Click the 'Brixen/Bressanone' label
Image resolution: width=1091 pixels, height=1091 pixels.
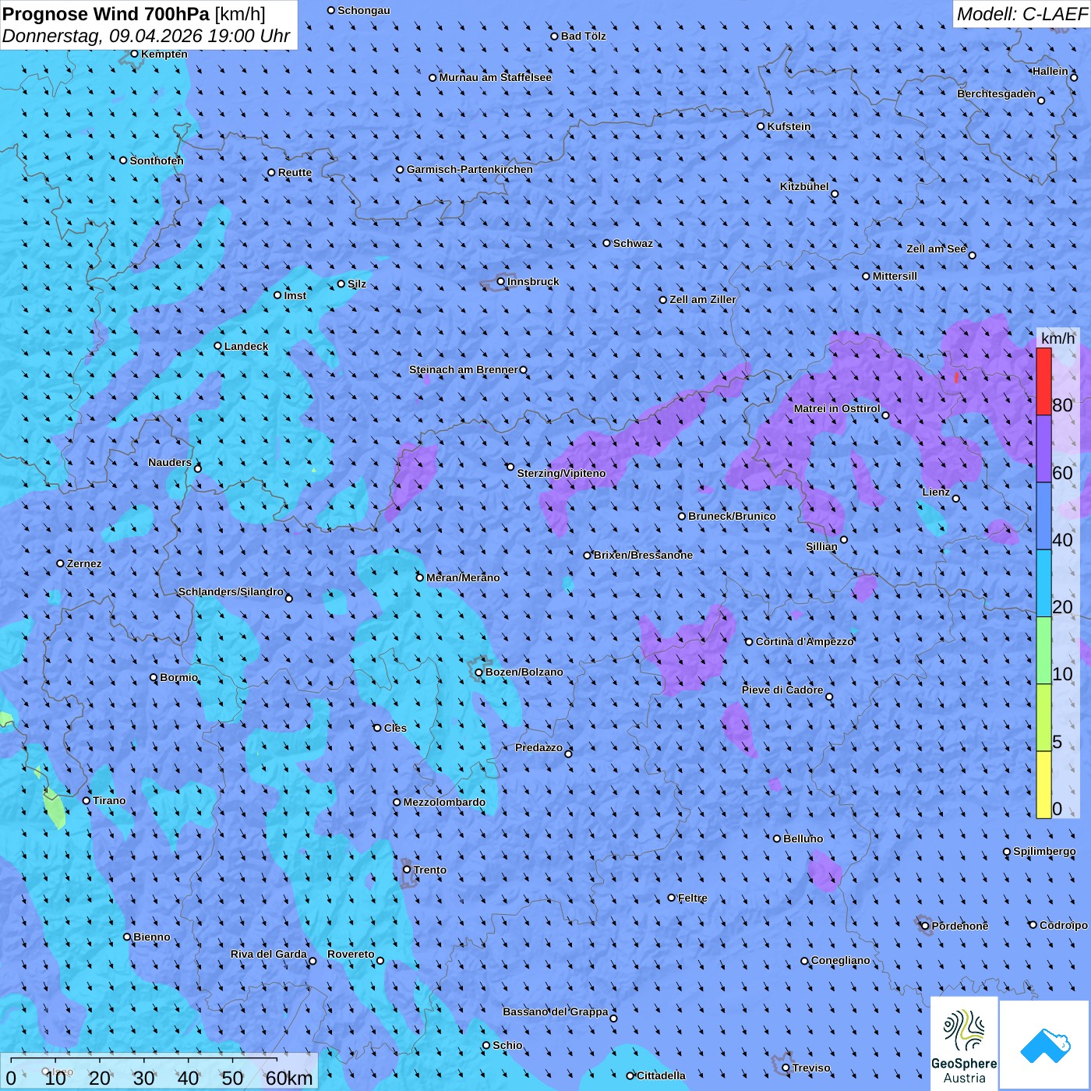(x=643, y=555)
